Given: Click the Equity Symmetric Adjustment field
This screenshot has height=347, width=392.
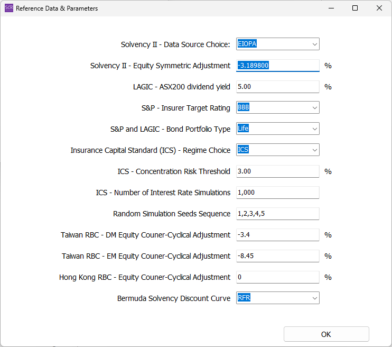Looking at the screenshot, I should tap(278, 66).
